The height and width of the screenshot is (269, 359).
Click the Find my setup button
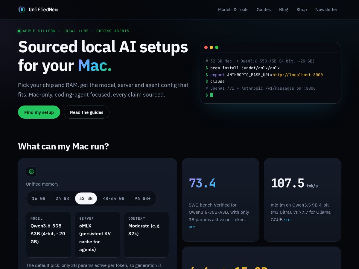(x=39, y=112)
